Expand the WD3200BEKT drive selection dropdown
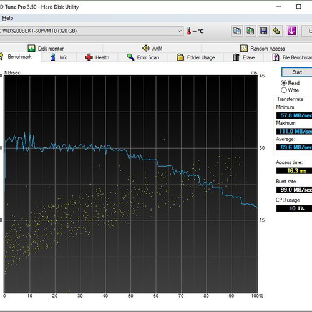The height and width of the screenshot is (312, 312). (180, 31)
